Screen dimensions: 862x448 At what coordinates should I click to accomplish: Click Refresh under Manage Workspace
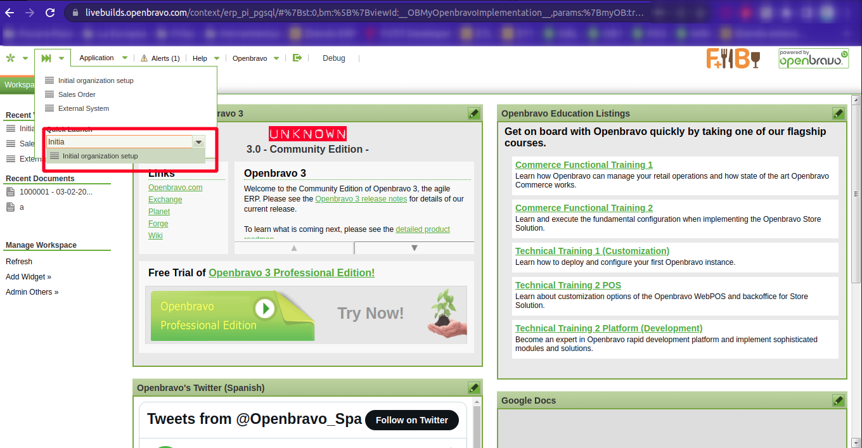pyautogui.click(x=19, y=262)
